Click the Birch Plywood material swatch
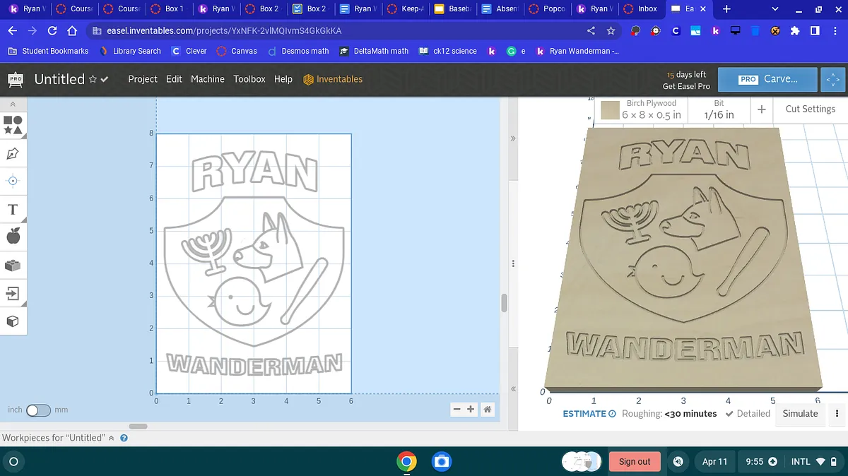Viewport: 848px width, 476px height. click(x=610, y=110)
